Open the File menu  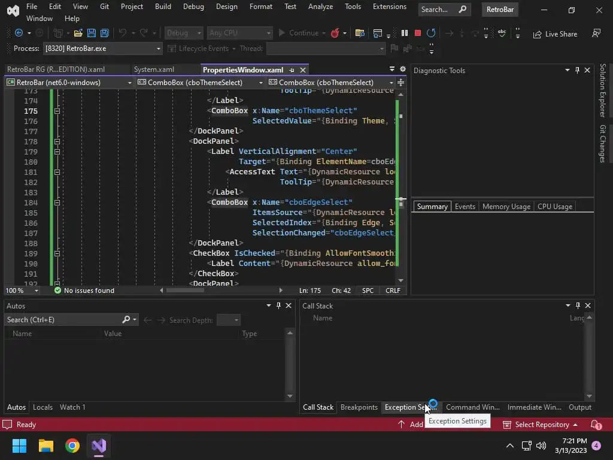point(32,7)
